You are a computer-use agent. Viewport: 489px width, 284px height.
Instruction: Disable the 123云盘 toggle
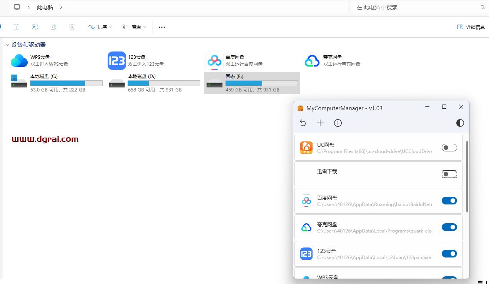tap(449, 254)
